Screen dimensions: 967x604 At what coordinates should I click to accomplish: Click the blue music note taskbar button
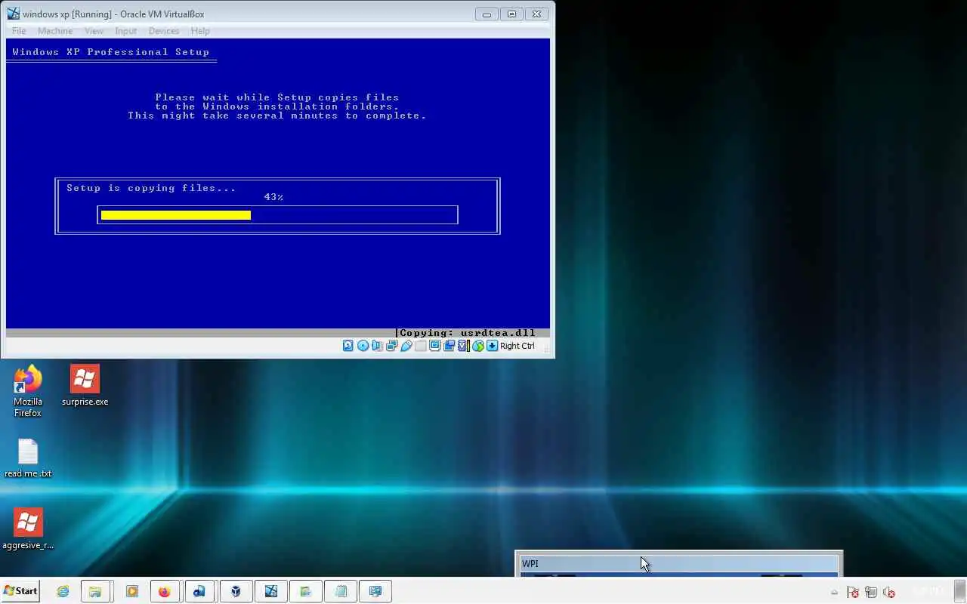pyautogui.click(x=199, y=591)
